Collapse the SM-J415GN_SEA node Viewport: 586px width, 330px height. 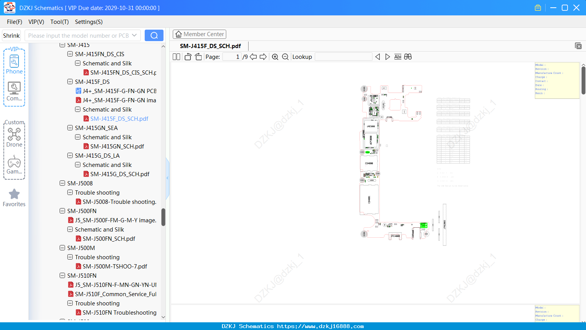pyautogui.click(x=70, y=128)
